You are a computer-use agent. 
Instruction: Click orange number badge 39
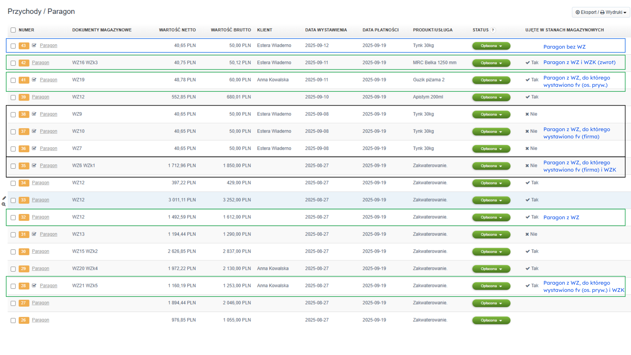(x=24, y=97)
